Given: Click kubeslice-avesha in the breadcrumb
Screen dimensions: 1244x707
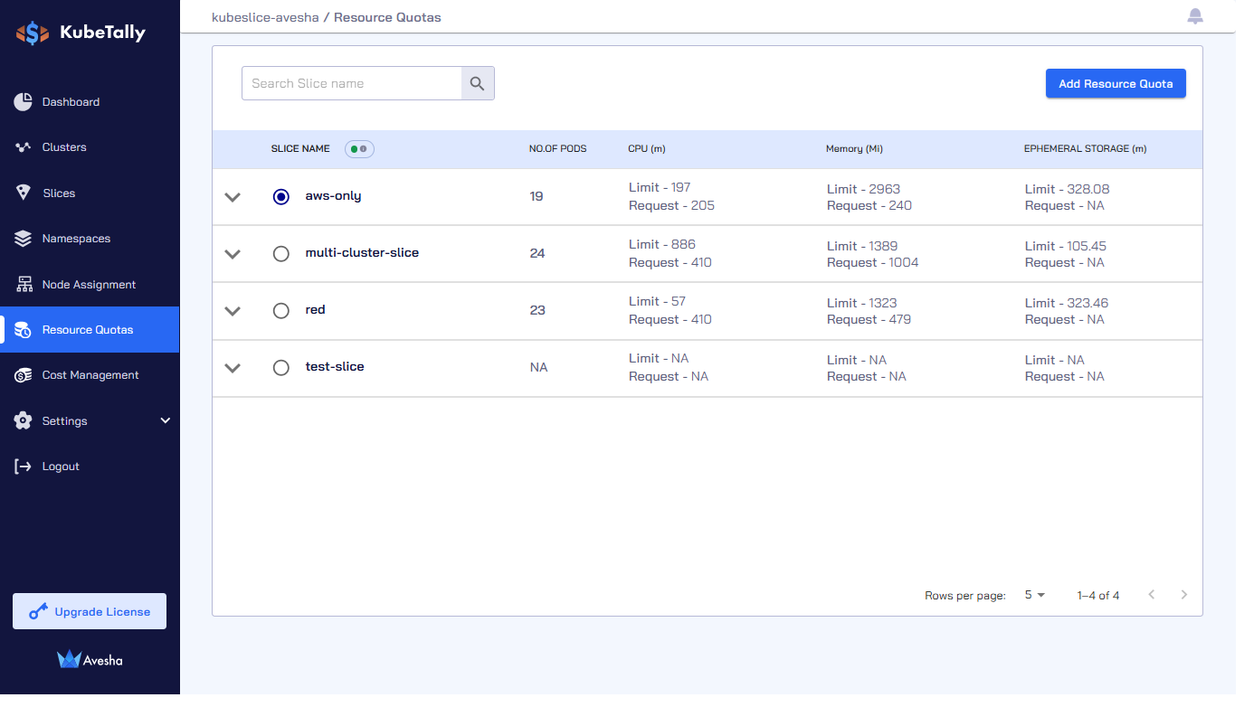Looking at the screenshot, I should point(265,17).
